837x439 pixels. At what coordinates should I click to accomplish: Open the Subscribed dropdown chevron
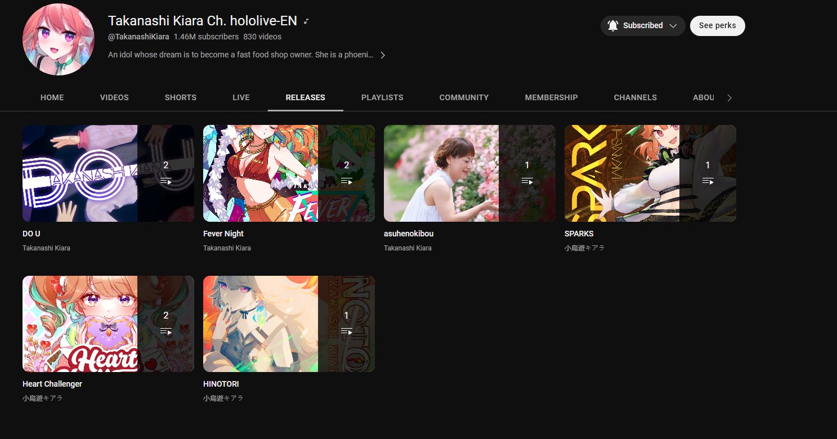click(673, 25)
